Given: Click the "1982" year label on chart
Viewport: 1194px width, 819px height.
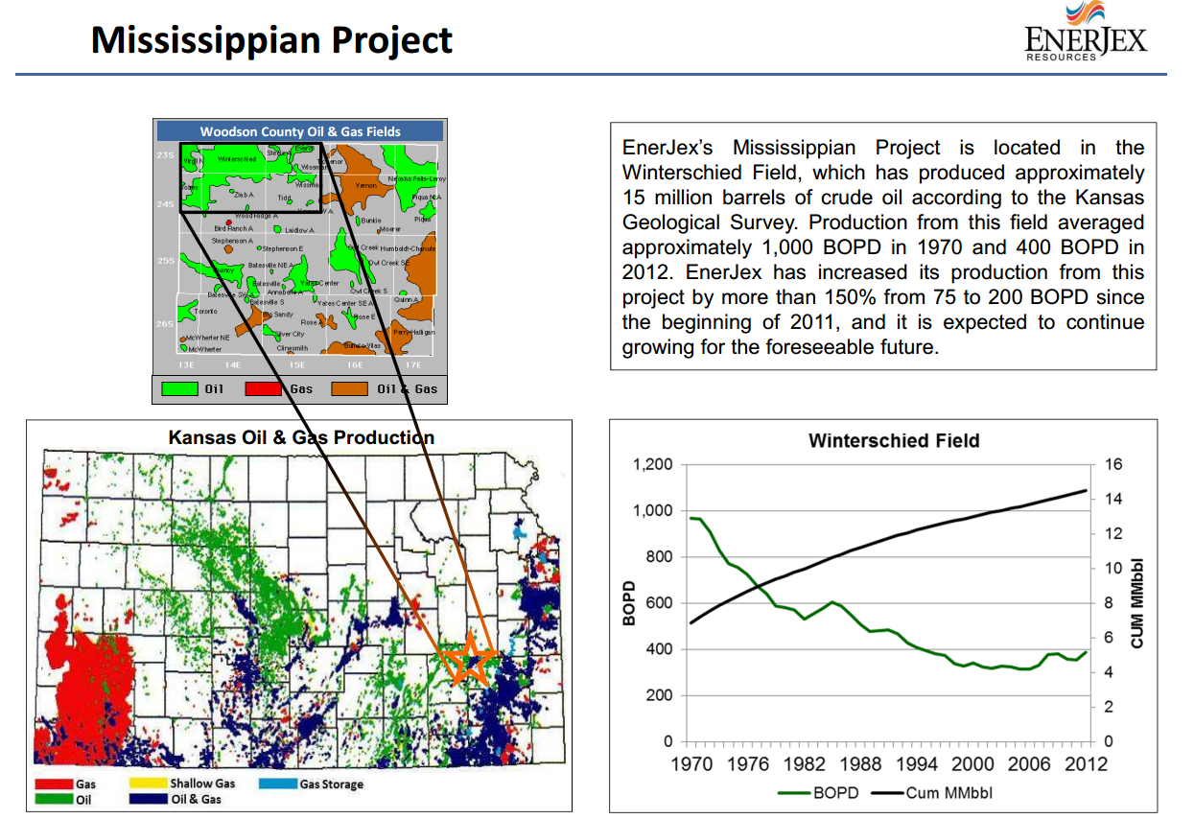Looking at the screenshot, I should tap(805, 764).
